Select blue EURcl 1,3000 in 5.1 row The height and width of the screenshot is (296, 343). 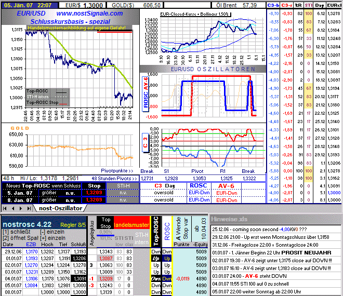pyautogui.click(x=334, y=193)
